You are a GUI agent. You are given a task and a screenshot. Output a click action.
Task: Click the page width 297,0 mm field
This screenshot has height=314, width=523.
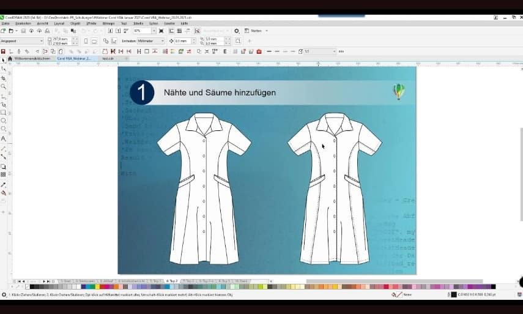(60, 39)
